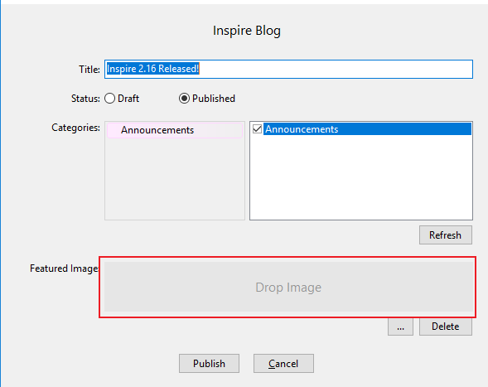Click empty gray area below Announcements tag
488x387 pixels.
(x=175, y=179)
